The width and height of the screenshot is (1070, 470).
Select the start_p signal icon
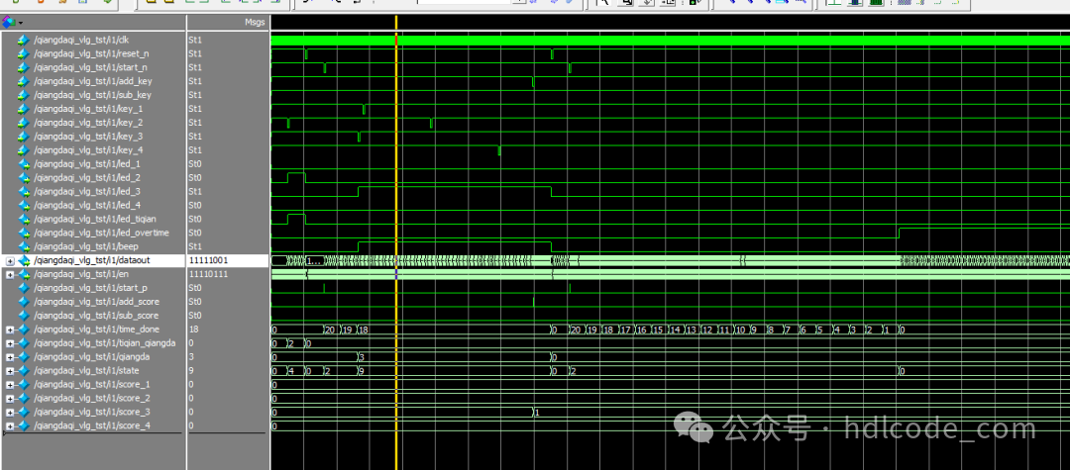tap(24, 288)
